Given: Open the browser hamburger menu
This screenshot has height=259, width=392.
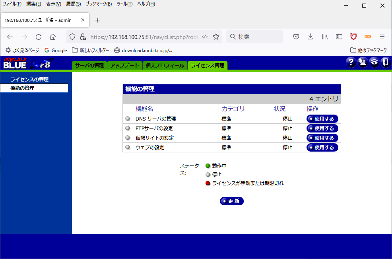Looking at the screenshot, I should pos(382,37).
